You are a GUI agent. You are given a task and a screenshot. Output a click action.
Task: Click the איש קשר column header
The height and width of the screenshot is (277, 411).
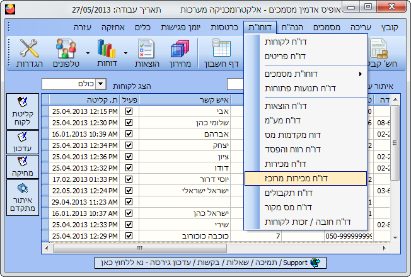185,99
